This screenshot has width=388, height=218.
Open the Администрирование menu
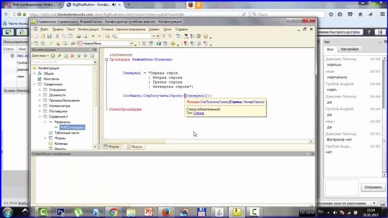click(131, 29)
